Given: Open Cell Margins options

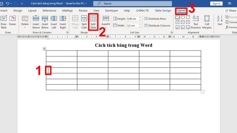Looking at the screenshot, I should 207,22.
